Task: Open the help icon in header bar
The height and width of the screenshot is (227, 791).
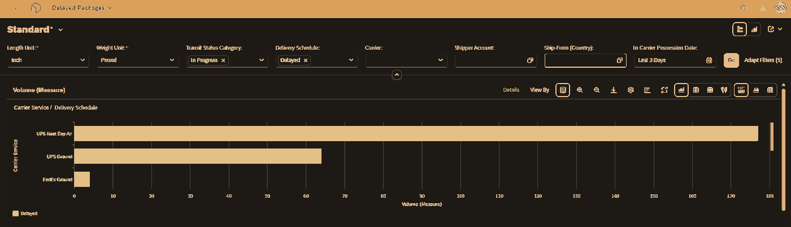Action: [x=743, y=8]
